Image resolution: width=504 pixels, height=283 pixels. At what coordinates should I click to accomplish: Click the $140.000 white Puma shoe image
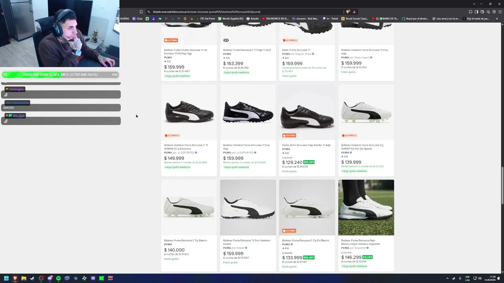coord(189,208)
